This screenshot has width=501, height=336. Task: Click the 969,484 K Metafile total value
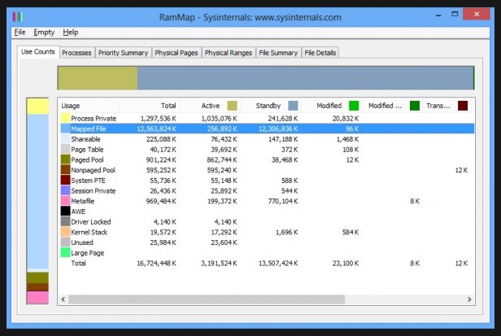(x=161, y=201)
